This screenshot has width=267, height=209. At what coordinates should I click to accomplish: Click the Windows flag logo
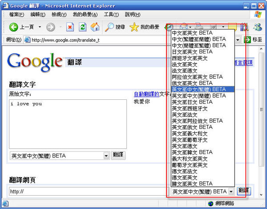[x=258, y=15]
